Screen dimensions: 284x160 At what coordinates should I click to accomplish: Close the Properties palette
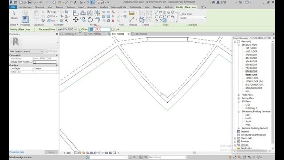coord(57,34)
